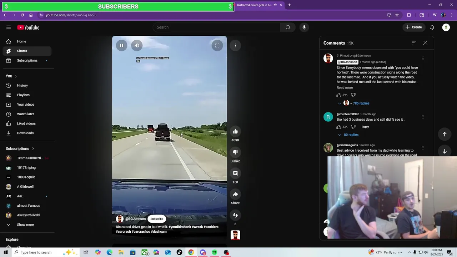Open Subscriptions in the top sidebar group
The width and height of the screenshot is (457, 257).
tap(27, 61)
